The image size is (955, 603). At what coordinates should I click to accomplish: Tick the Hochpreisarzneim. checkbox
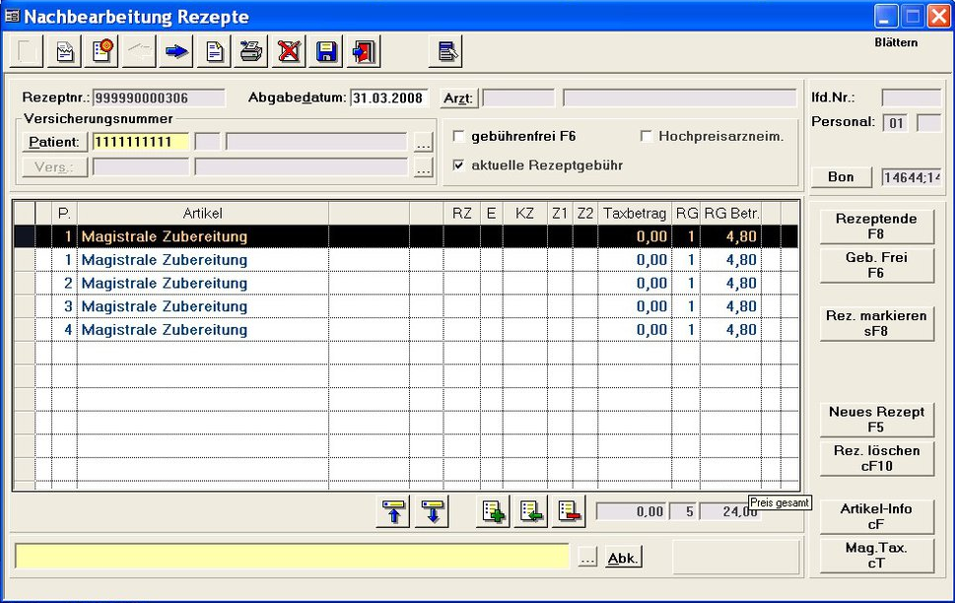pos(647,136)
